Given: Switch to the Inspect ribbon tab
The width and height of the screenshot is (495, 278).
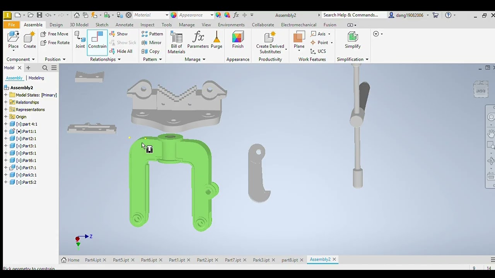Looking at the screenshot, I should coord(147,25).
